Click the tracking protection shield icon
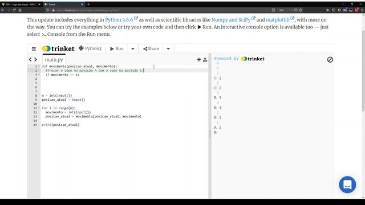The image size is (365, 205). coord(48,10)
